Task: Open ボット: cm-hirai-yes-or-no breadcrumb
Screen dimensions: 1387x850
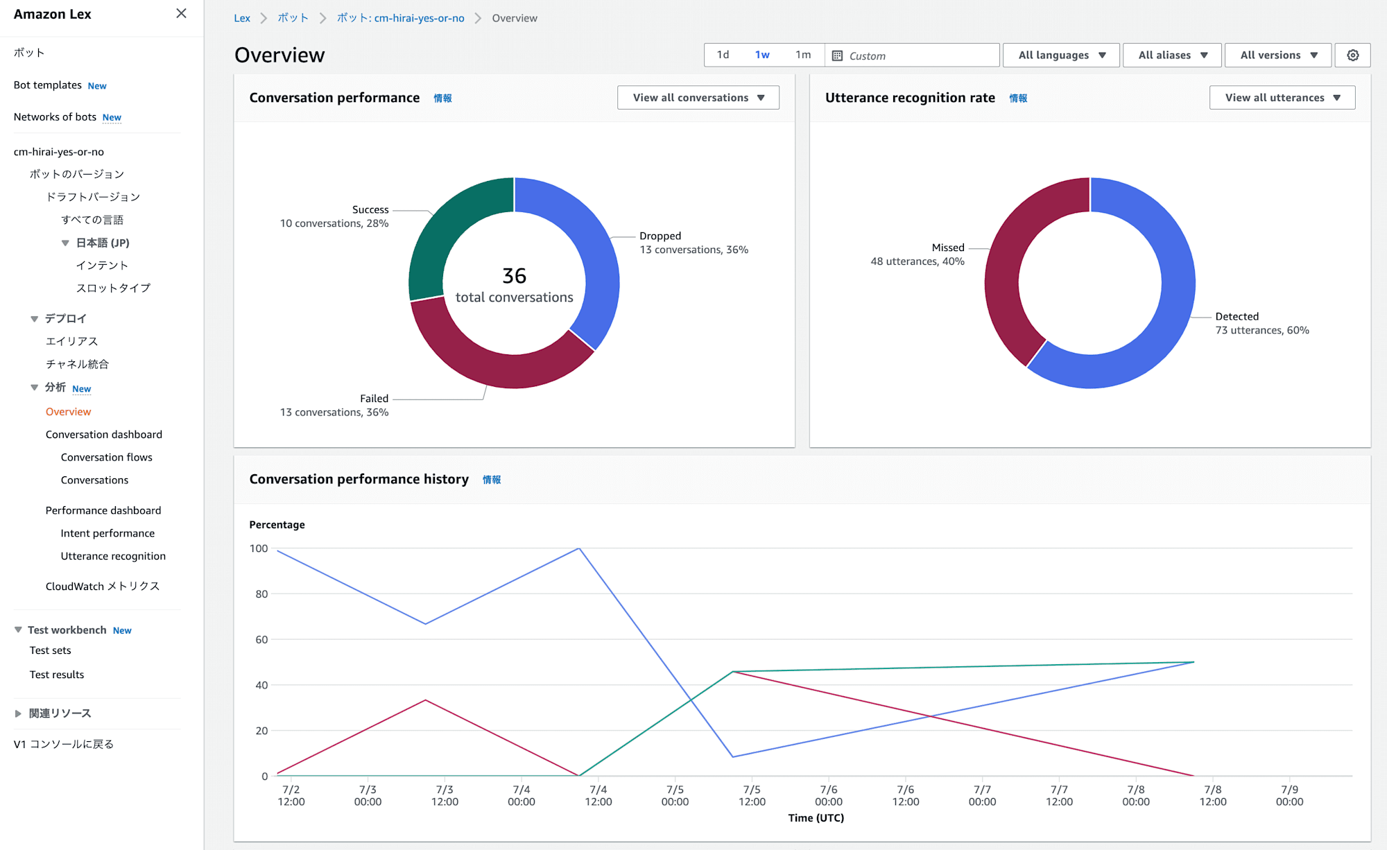Action: pyautogui.click(x=400, y=18)
